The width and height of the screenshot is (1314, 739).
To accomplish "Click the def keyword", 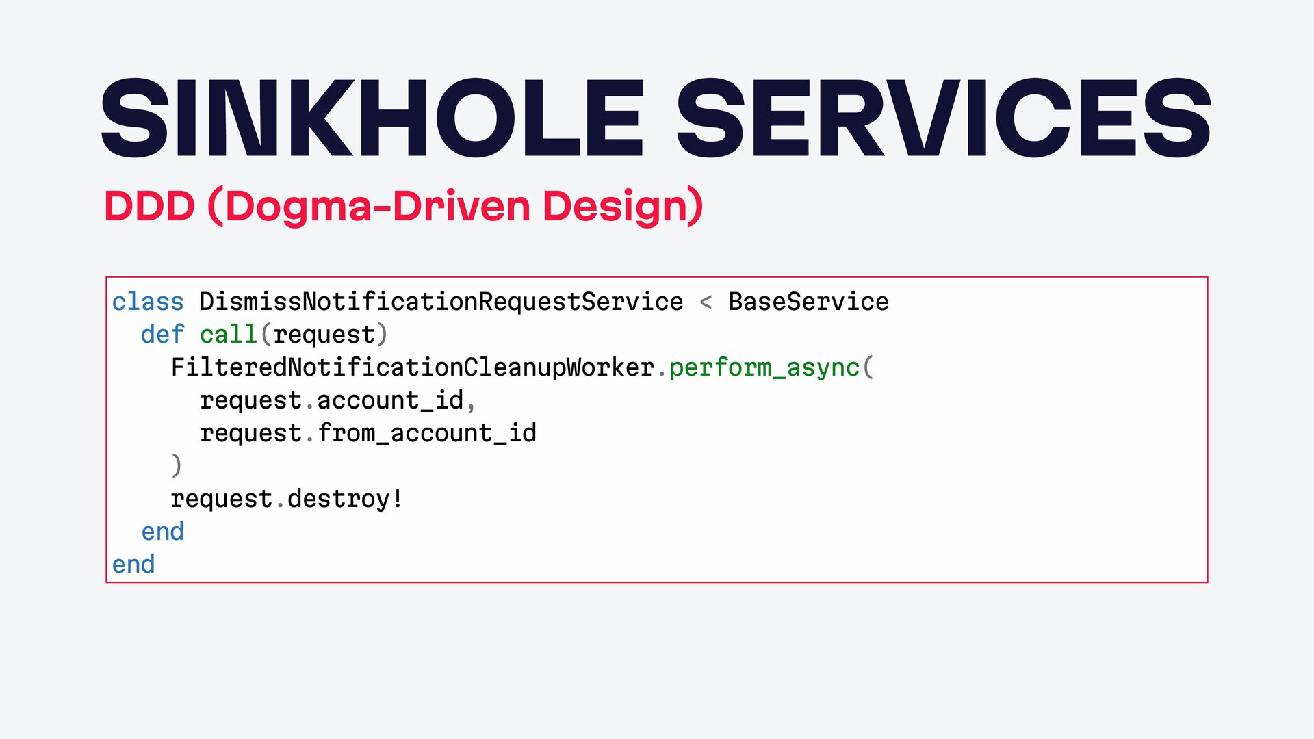I will [x=162, y=334].
